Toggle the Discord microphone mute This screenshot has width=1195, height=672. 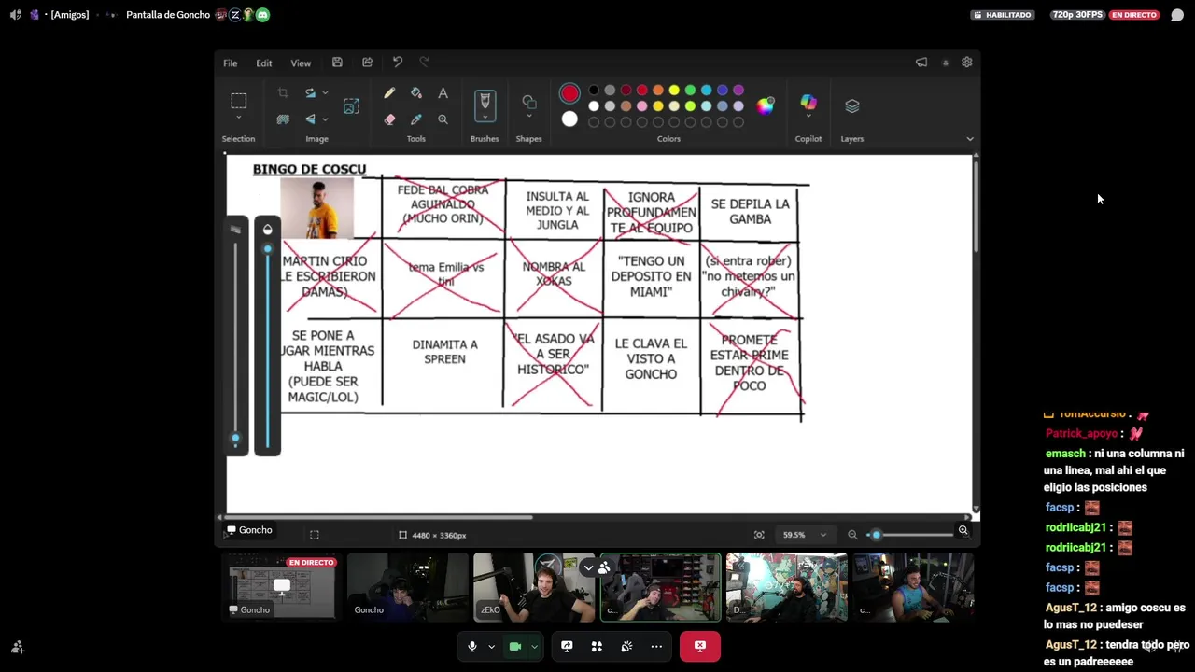click(471, 646)
